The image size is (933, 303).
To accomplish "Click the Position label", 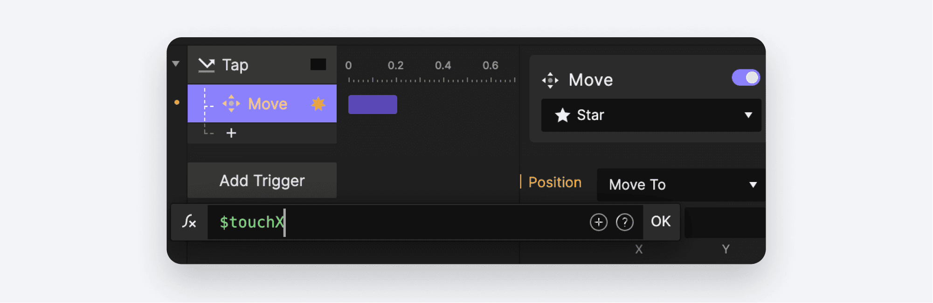I will coord(554,182).
